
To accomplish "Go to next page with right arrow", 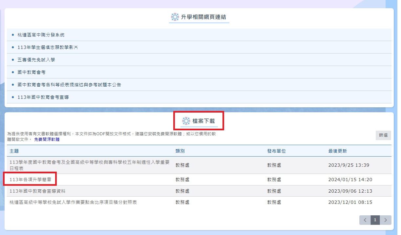I will [386, 220].
